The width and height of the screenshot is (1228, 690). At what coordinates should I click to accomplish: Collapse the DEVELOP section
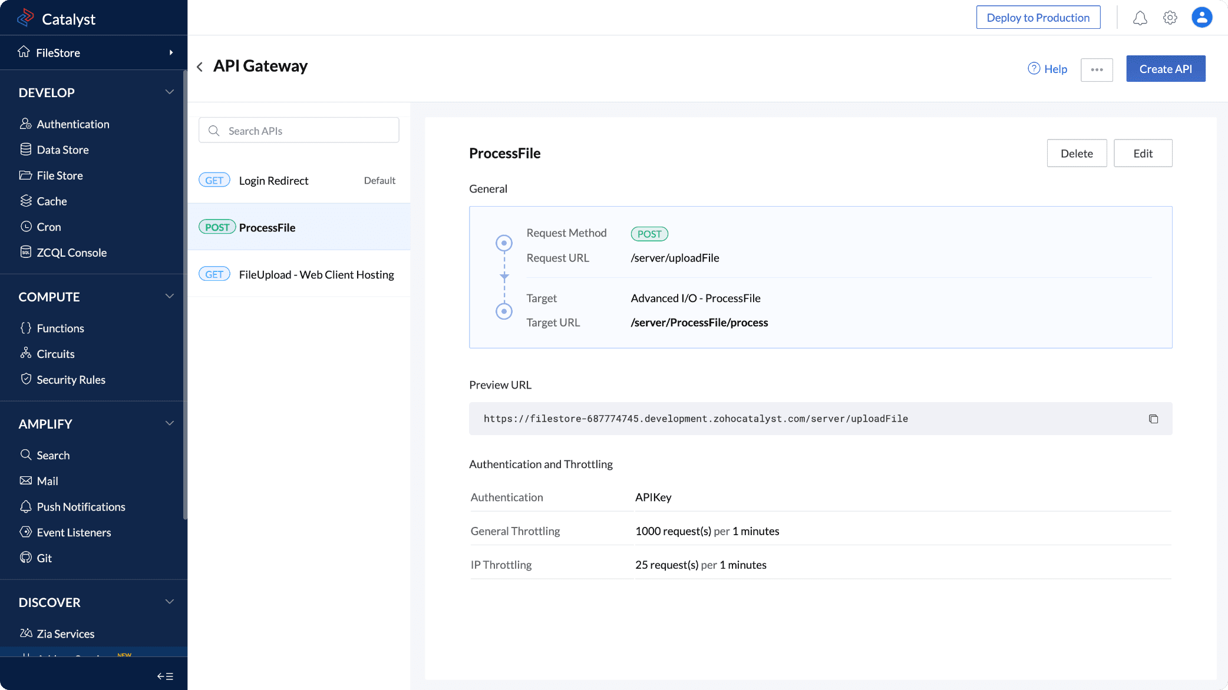(x=170, y=92)
